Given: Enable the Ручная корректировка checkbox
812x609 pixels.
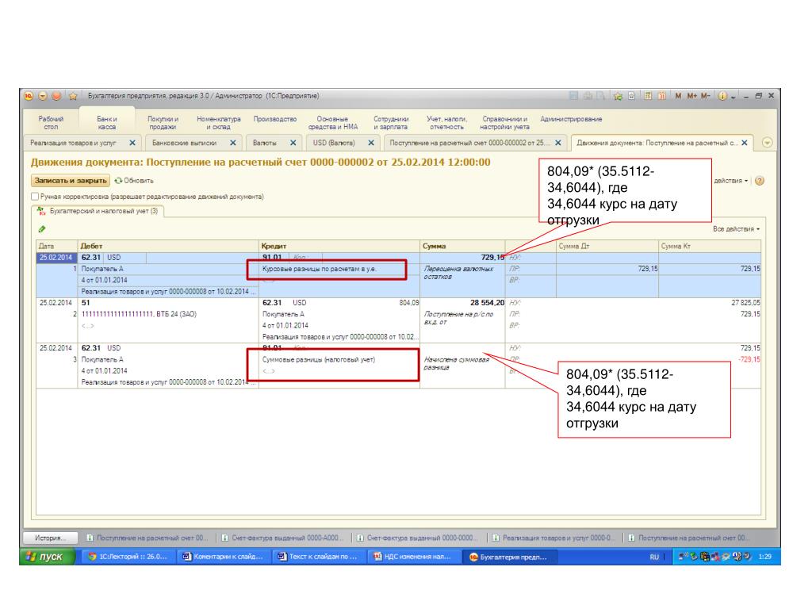Looking at the screenshot, I should click(35, 196).
